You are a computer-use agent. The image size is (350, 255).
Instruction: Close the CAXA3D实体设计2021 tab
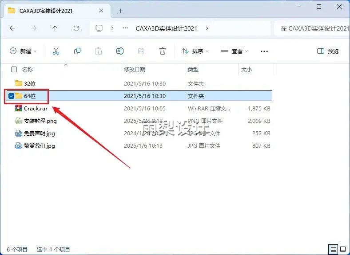pyautogui.click(x=101, y=11)
